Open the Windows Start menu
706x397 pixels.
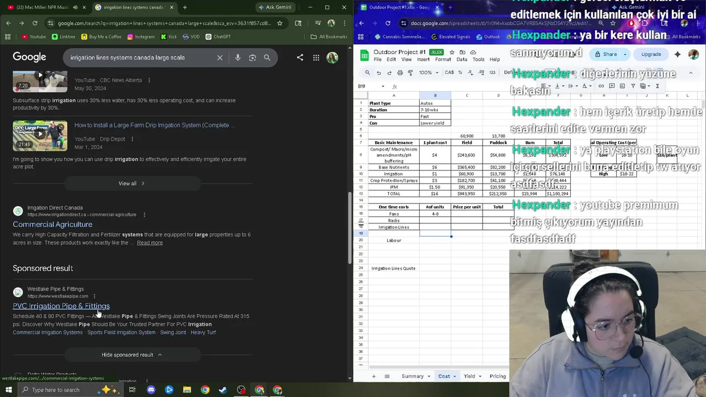tap(8, 390)
